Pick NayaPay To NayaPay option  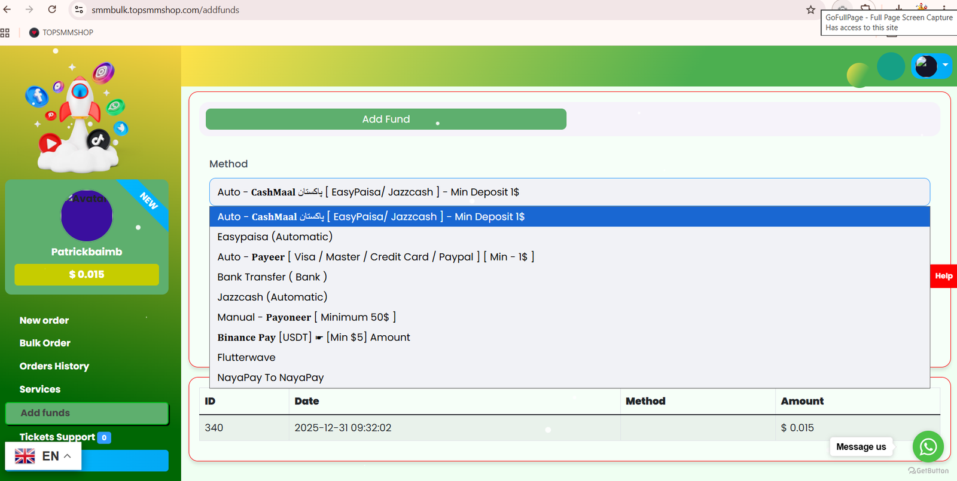coord(569,378)
